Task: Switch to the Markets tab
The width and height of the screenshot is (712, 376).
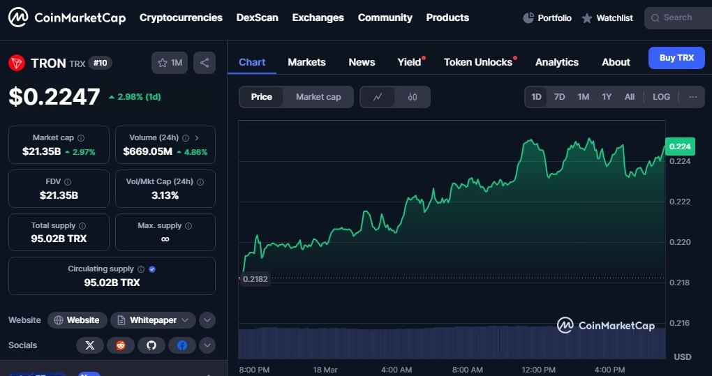Action: click(x=306, y=62)
